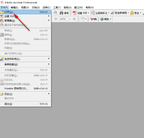Click the 创建 PDF toolbar button
Screen dimensions: 144x138
[80, 13]
